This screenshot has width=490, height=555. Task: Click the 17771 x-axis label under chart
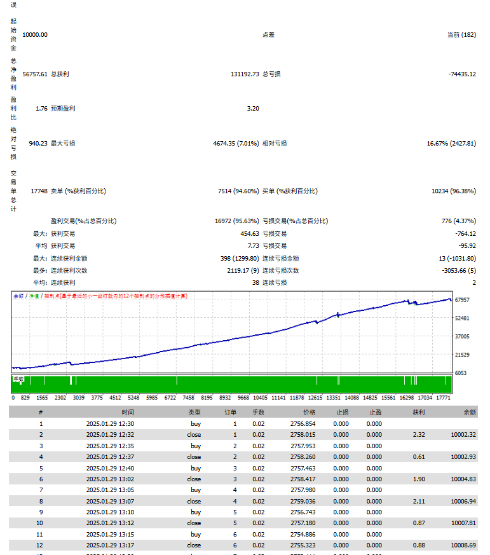pos(444,398)
